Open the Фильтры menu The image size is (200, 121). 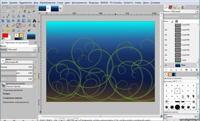tap(94, 2)
